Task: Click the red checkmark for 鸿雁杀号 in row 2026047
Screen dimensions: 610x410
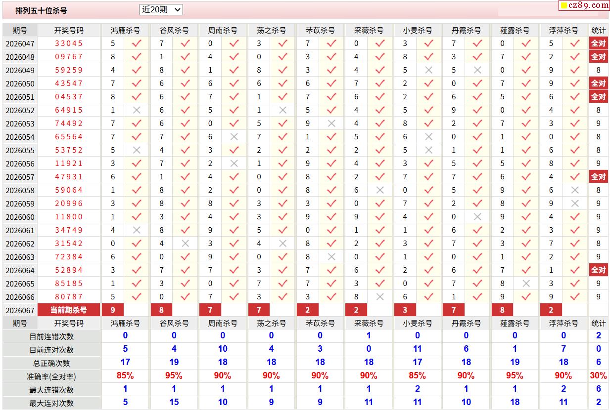Action: coord(137,43)
